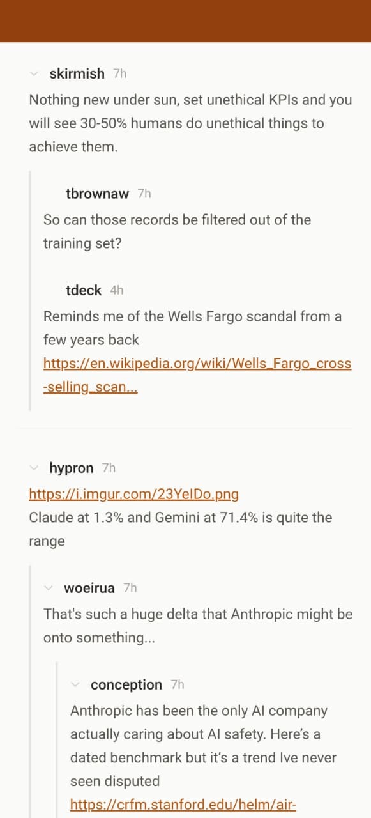The width and height of the screenshot is (371, 818).
Task: Open the Stanford HELM benchmark link
Action: click(185, 805)
